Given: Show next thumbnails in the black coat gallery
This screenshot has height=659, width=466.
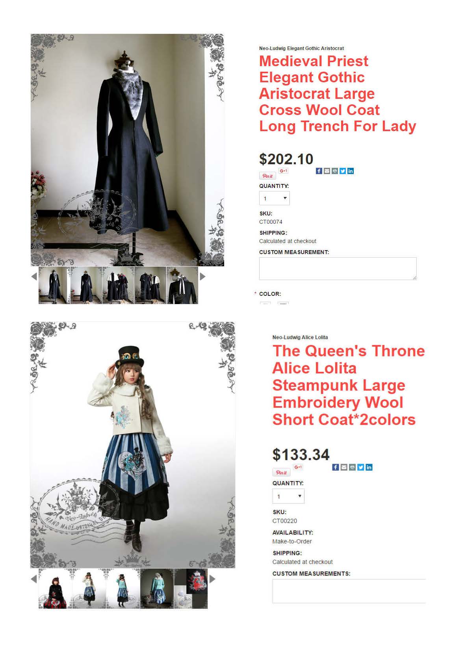Looking at the screenshot, I should [x=202, y=277].
